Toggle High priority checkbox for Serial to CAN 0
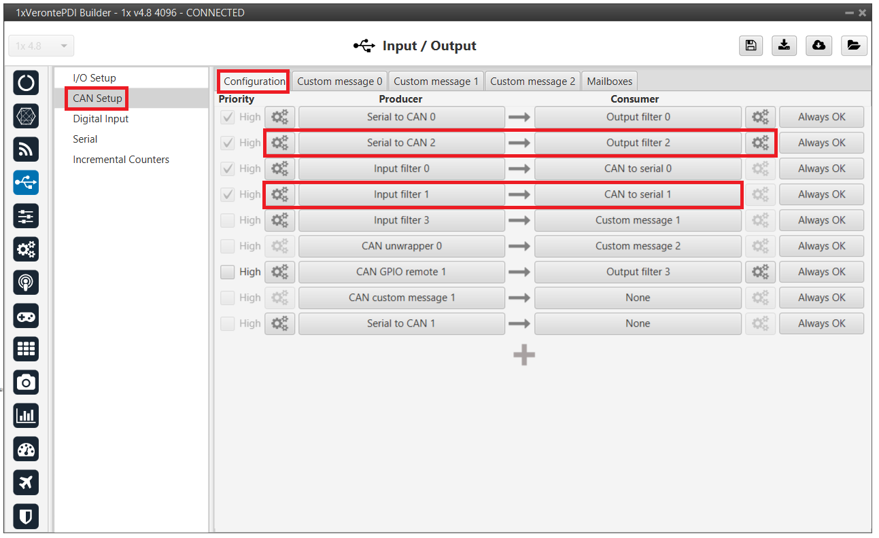This screenshot has height=538, width=879. coord(228,117)
